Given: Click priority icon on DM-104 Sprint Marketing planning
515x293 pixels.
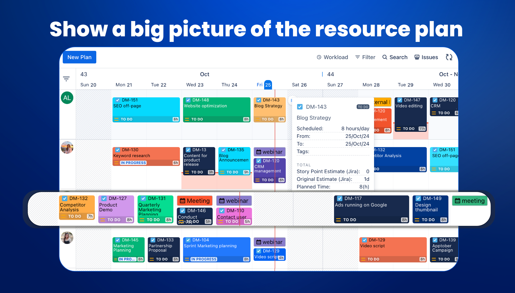Looking at the screenshot, I should click(187, 259).
